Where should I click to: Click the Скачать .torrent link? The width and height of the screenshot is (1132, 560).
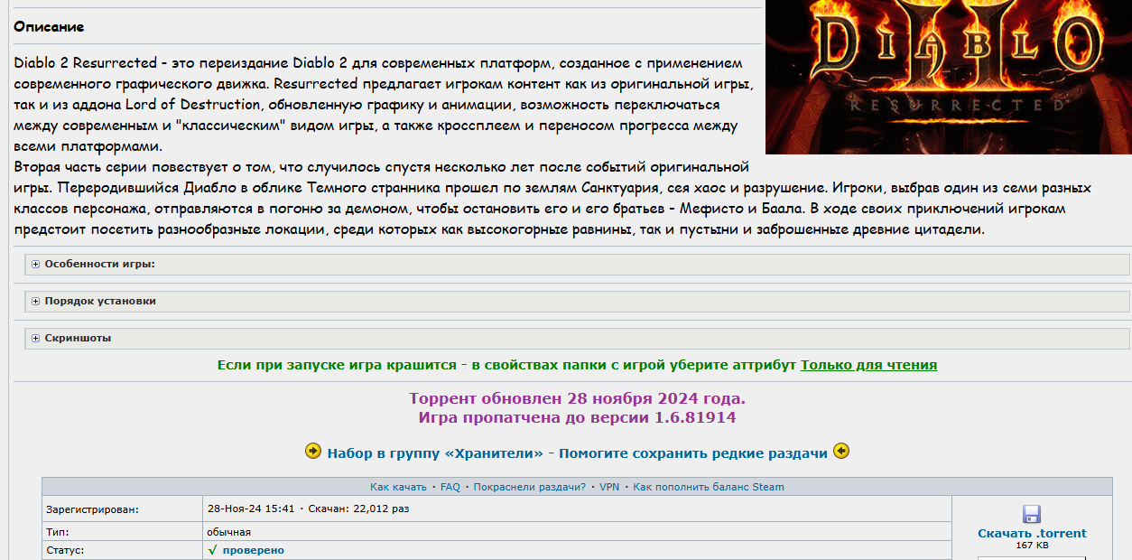tap(1032, 533)
